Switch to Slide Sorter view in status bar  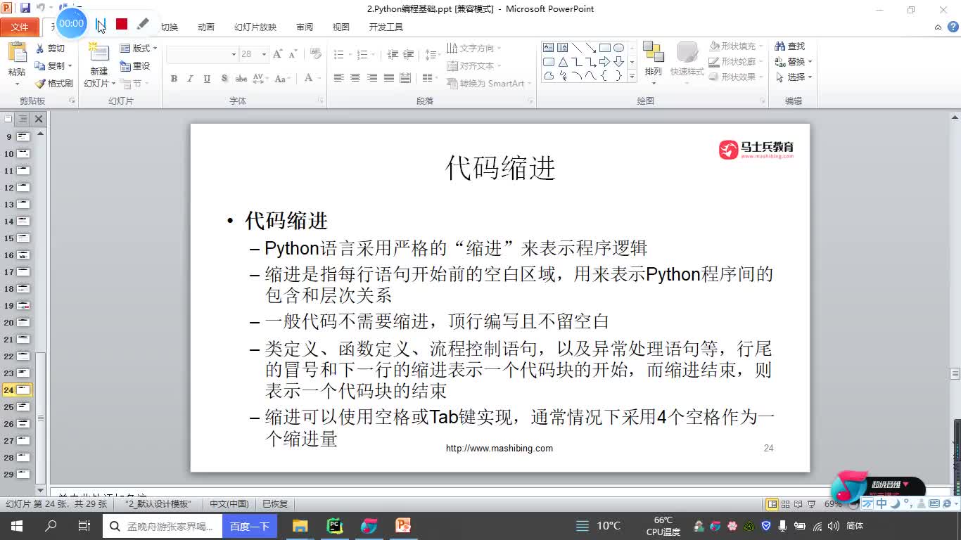pyautogui.click(x=787, y=504)
